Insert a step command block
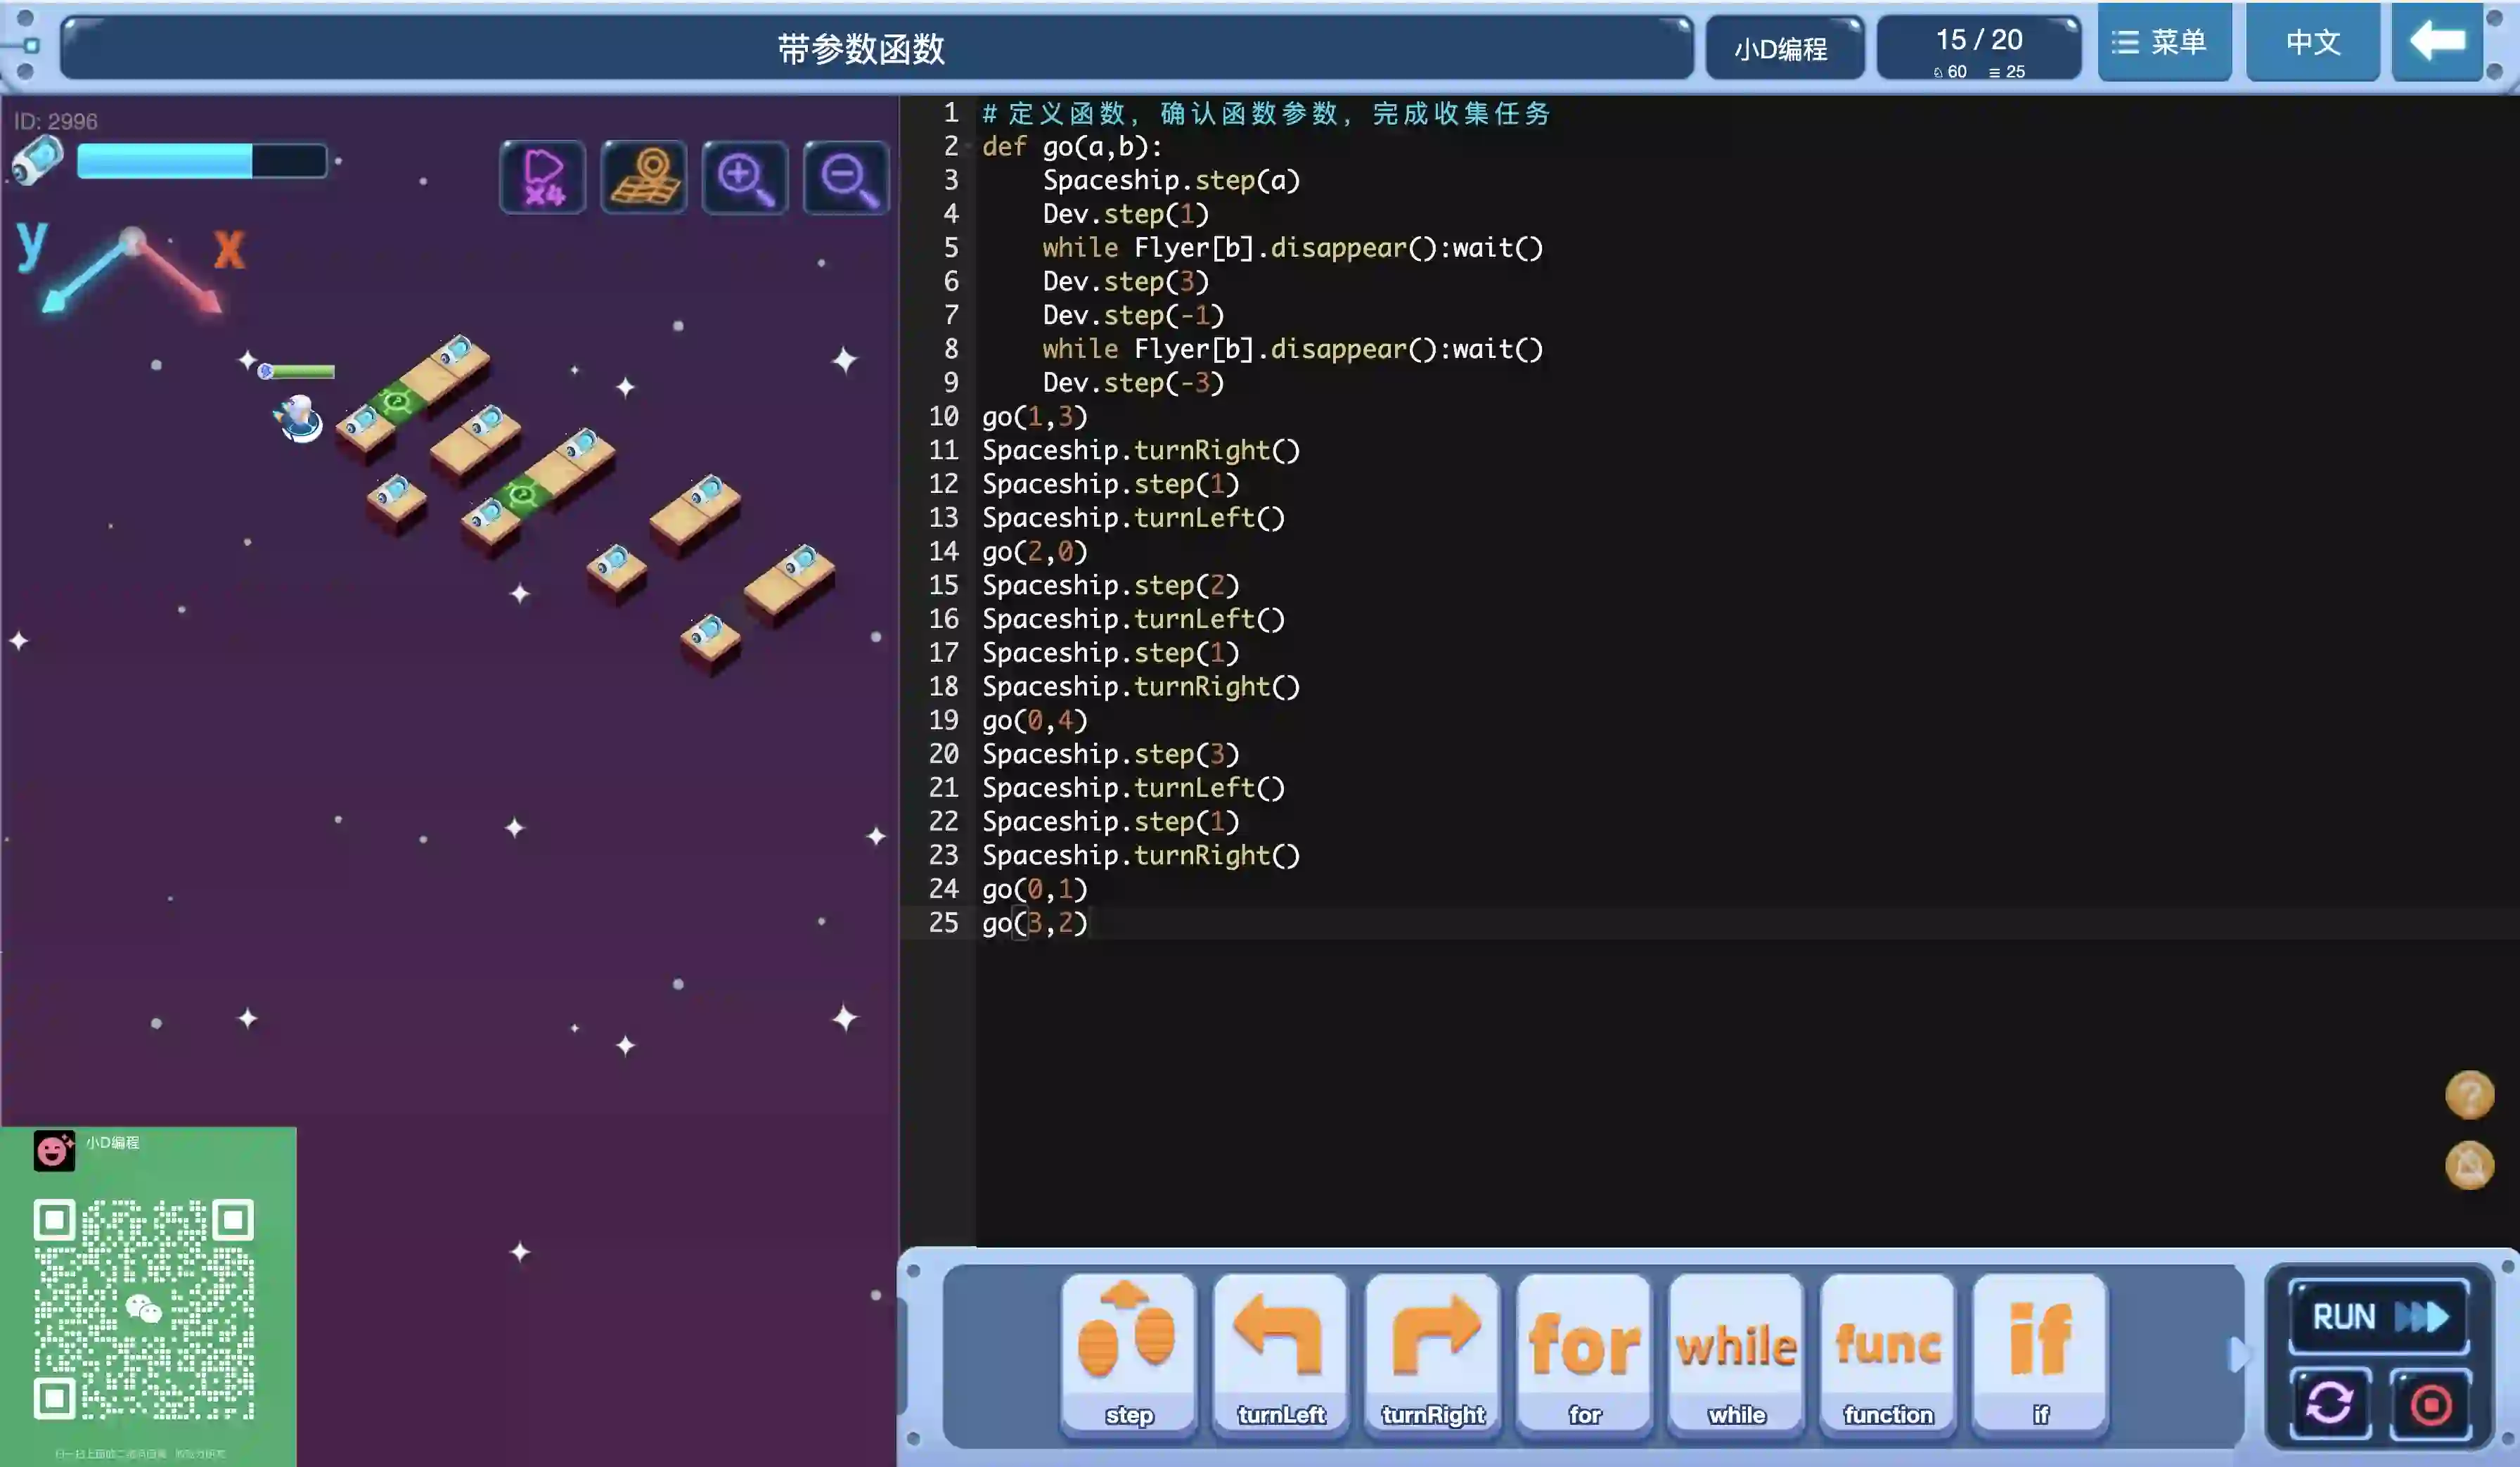Screen dimensions: 2520x1467 (x=1128, y=1352)
